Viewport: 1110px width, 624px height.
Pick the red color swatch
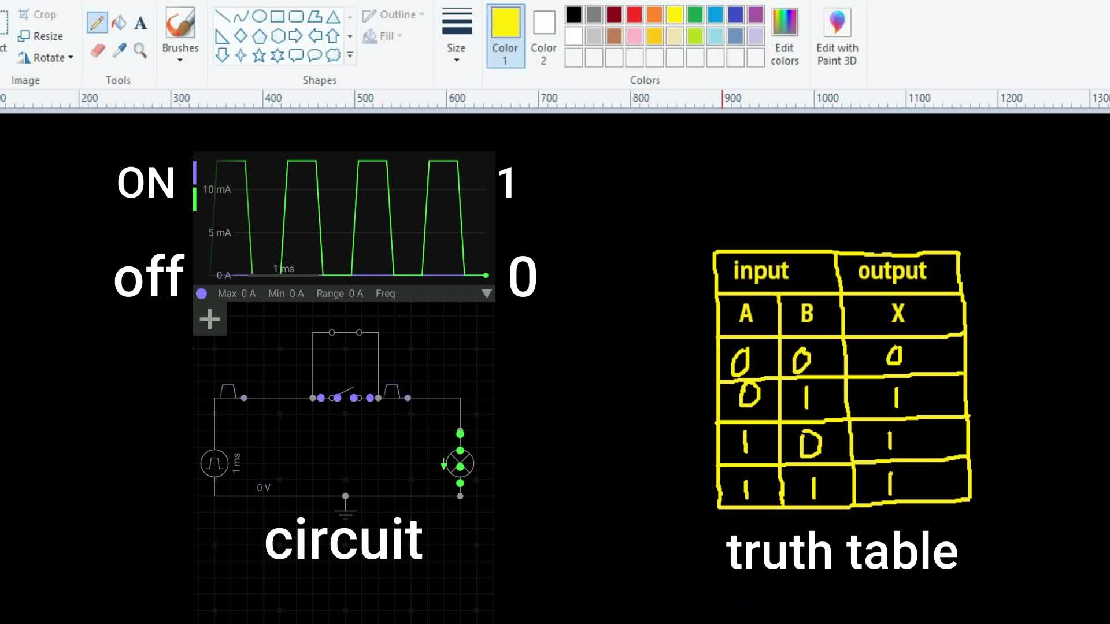coord(634,14)
